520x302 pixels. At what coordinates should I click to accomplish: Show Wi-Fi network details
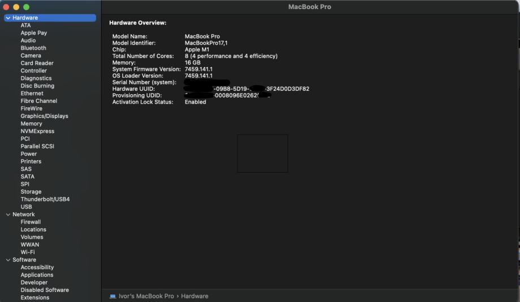tap(28, 252)
